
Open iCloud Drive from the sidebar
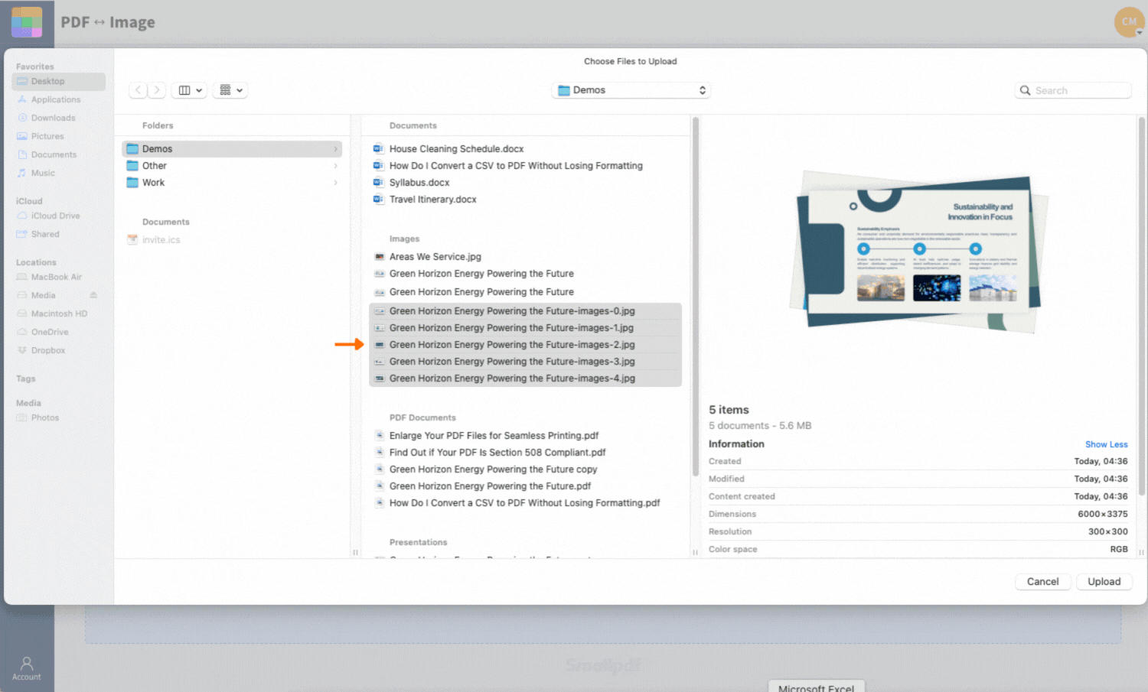pos(55,216)
